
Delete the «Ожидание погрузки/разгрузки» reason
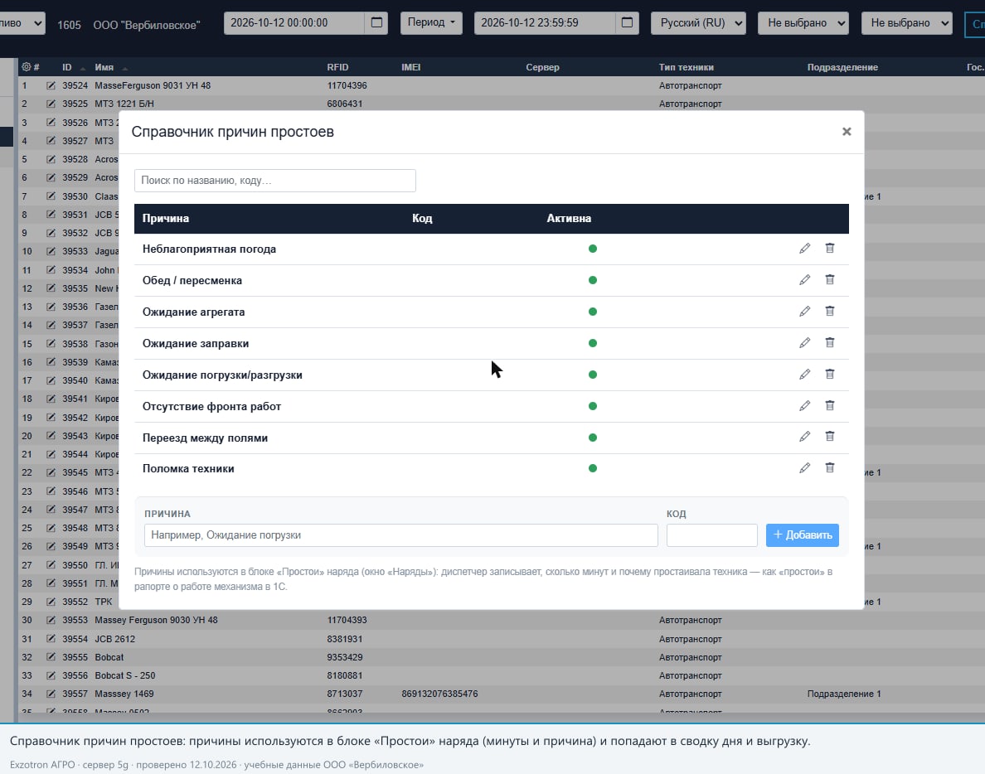click(x=830, y=374)
